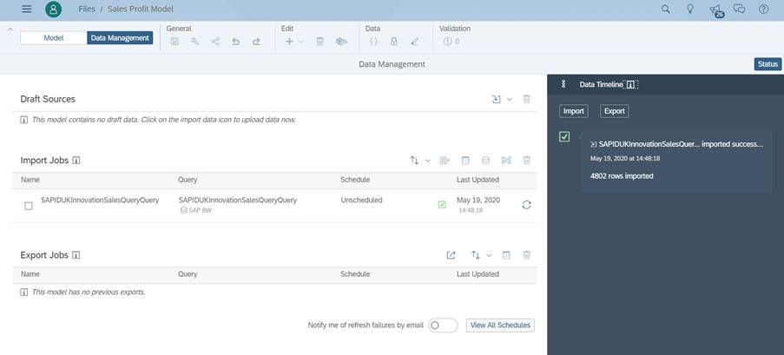Expand the Import Jobs sort dropdown arrow
784x355 pixels.
(428, 161)
